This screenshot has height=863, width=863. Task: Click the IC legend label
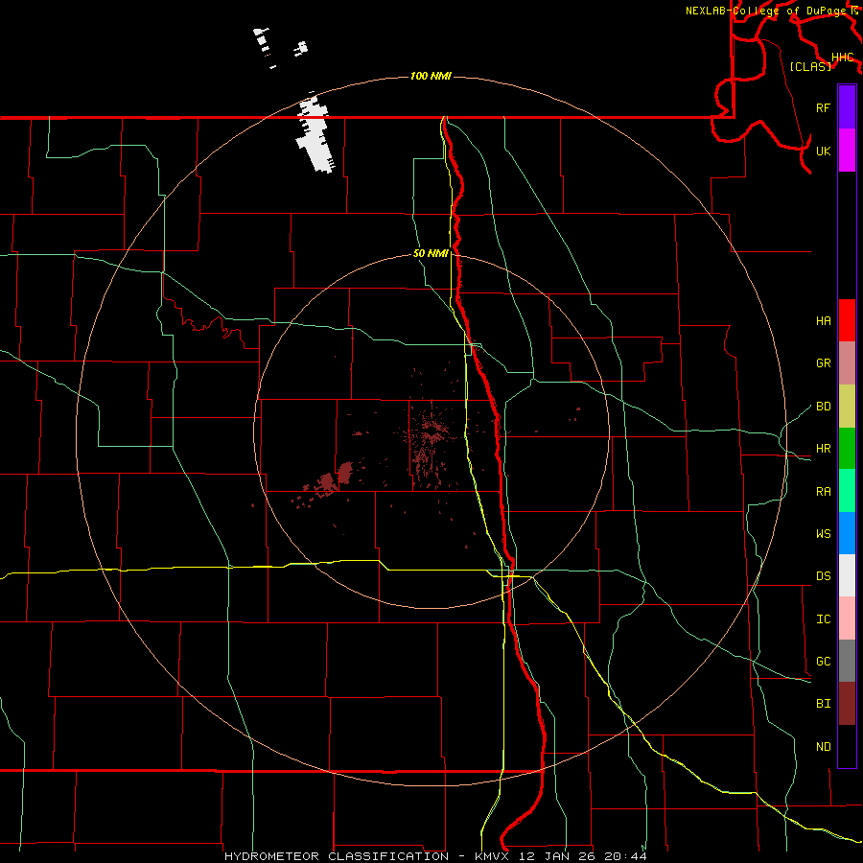pyautogui.click(x=823, y=619)
